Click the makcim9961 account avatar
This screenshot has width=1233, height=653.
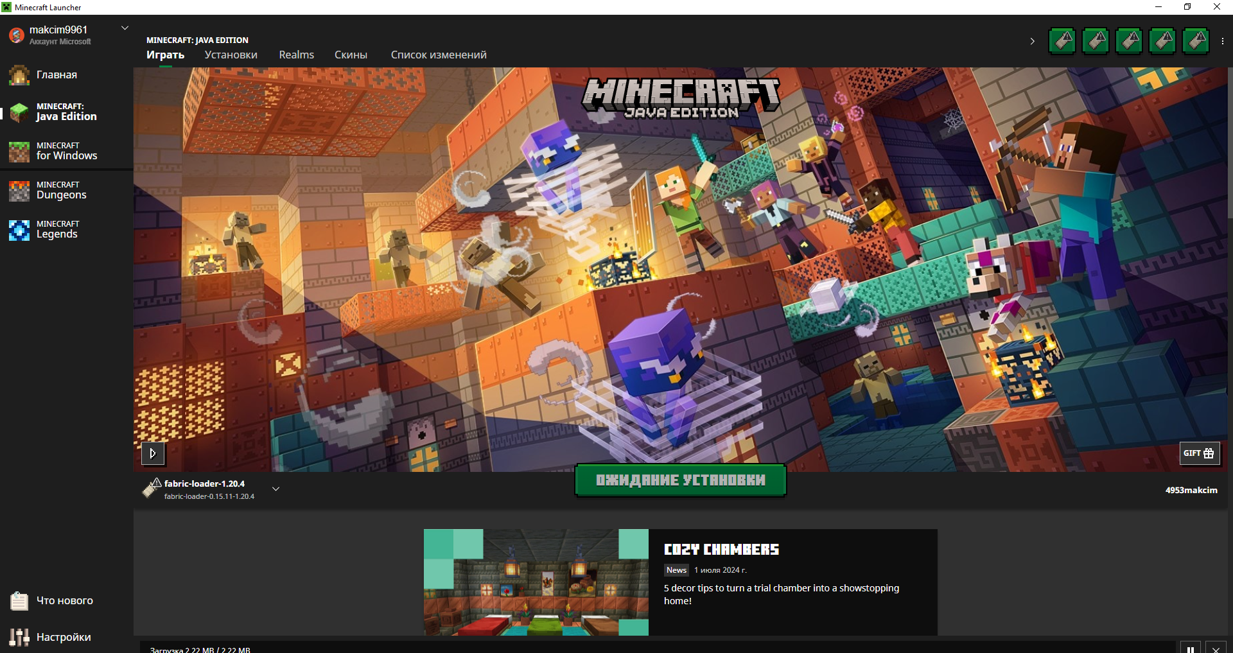coord(17,35)
